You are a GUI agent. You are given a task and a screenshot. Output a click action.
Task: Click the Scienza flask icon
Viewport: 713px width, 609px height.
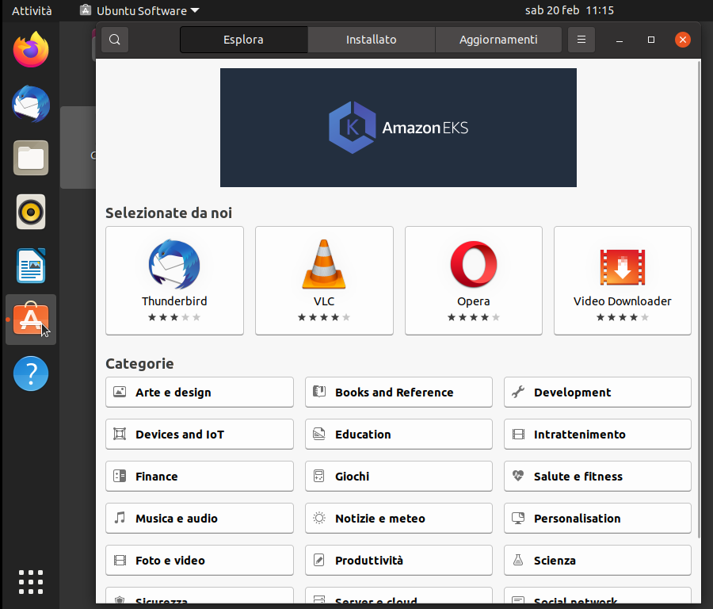[x=518, y=561]
